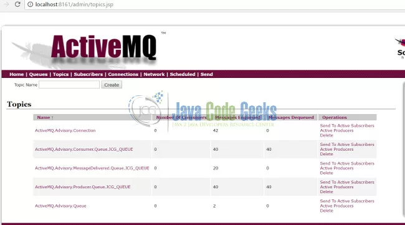Sort by Messages Dequeued column header
The image size is (405, 225).
pyautogui.click(x=292, y=118)
